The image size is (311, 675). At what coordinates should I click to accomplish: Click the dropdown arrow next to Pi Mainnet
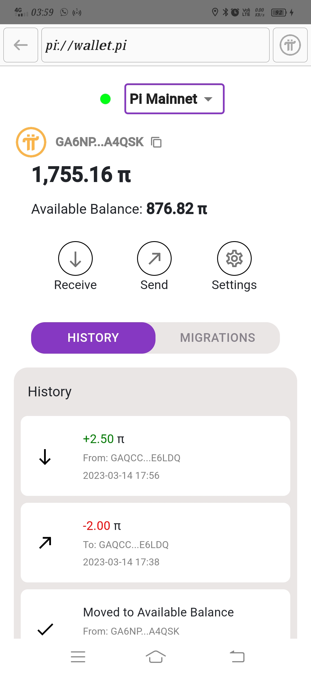tap(208, 99)
